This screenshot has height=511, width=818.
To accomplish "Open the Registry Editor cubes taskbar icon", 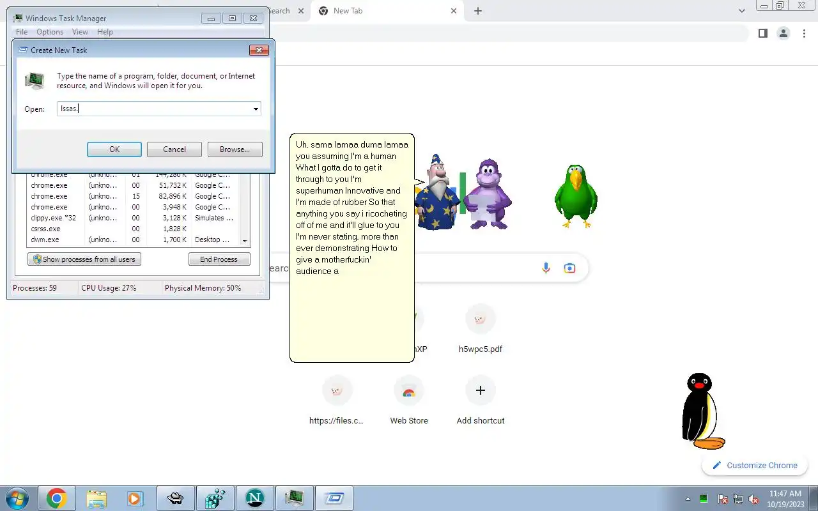I will (215, 498).
